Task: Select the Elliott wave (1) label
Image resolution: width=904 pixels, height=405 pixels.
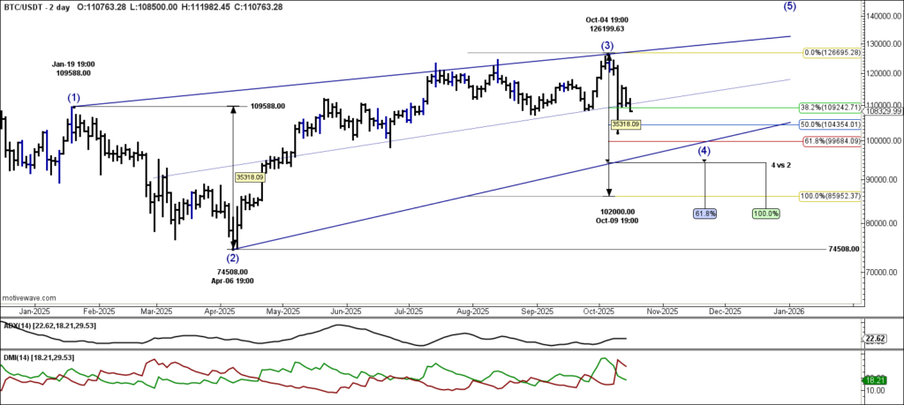Action: 74,98
